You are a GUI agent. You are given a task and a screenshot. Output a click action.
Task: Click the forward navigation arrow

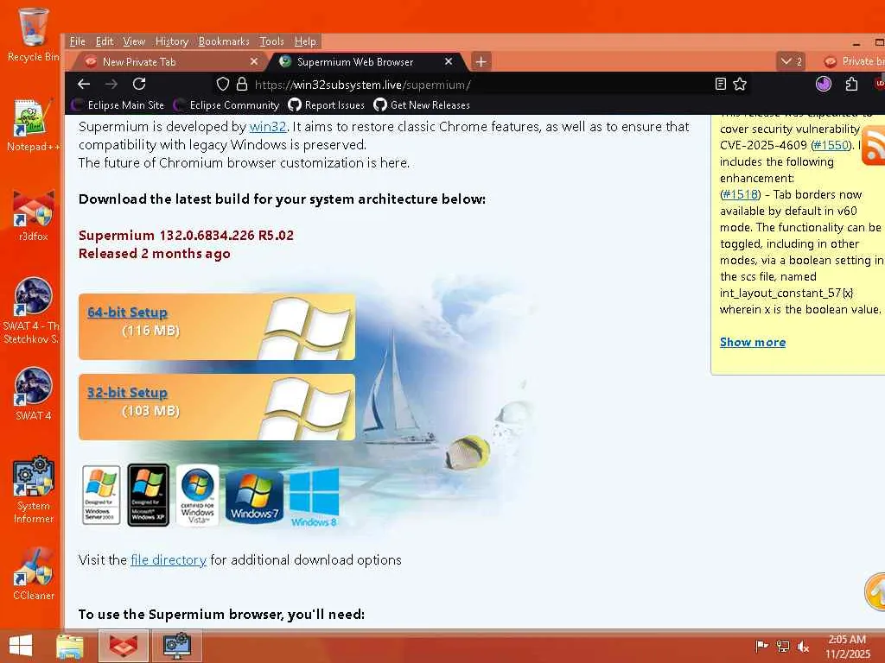pos(111,84)
